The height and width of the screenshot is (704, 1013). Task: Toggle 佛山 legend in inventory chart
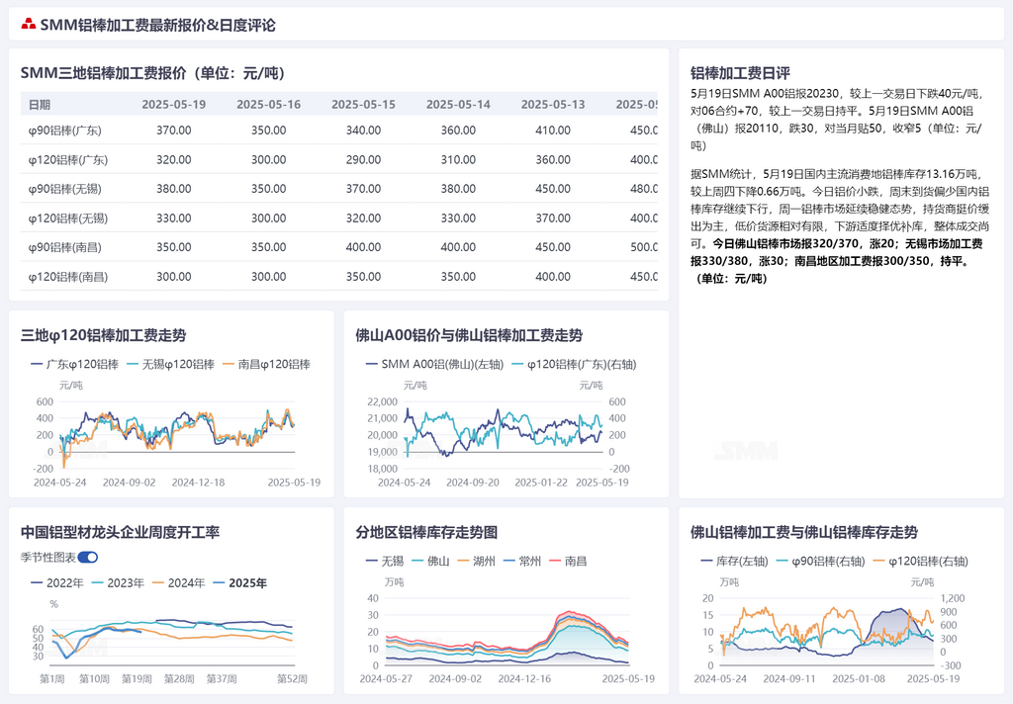coord(430,562)
